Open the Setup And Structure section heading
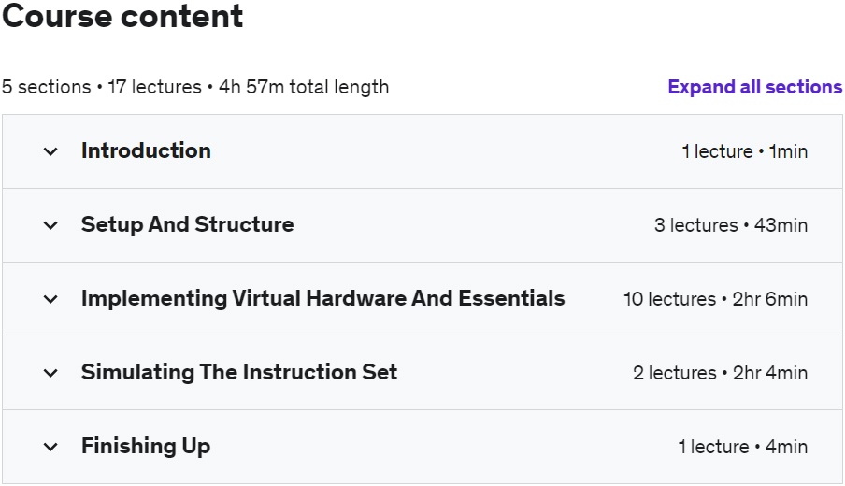 coord(188,224)
